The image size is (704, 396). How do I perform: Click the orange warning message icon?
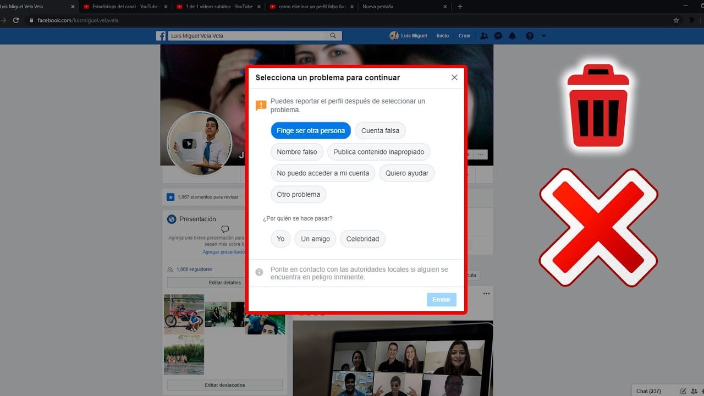[x=261, y=105]
